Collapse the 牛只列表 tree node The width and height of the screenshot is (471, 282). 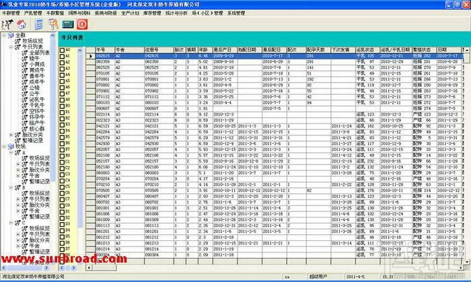pos(11,47)
